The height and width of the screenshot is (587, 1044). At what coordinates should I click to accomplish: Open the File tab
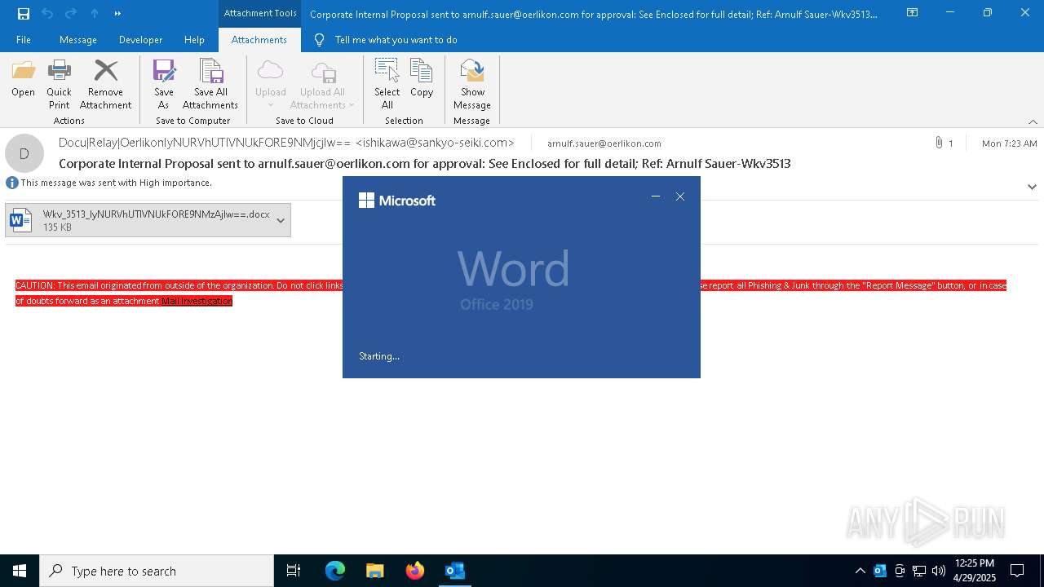pyautogui.click(x=24, y=39)
